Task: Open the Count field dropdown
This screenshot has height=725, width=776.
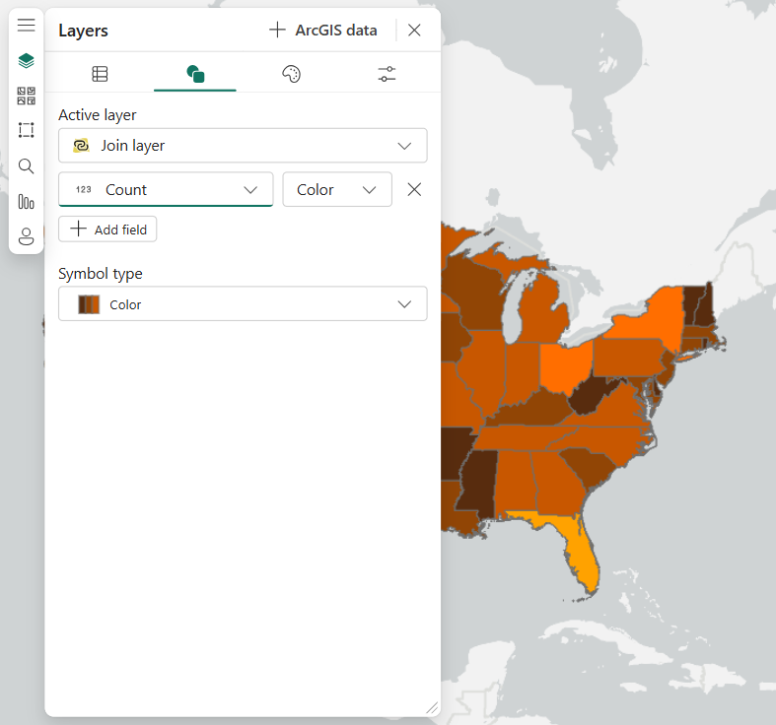Action: (x=166, y=190)
